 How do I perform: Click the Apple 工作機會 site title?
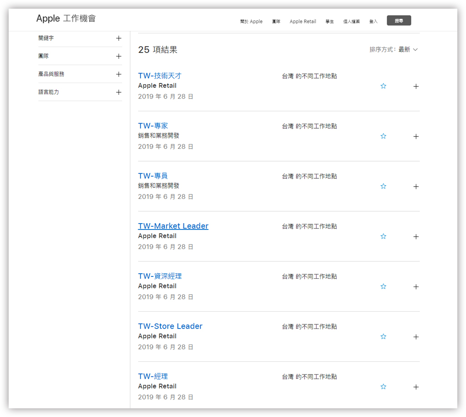66,18
